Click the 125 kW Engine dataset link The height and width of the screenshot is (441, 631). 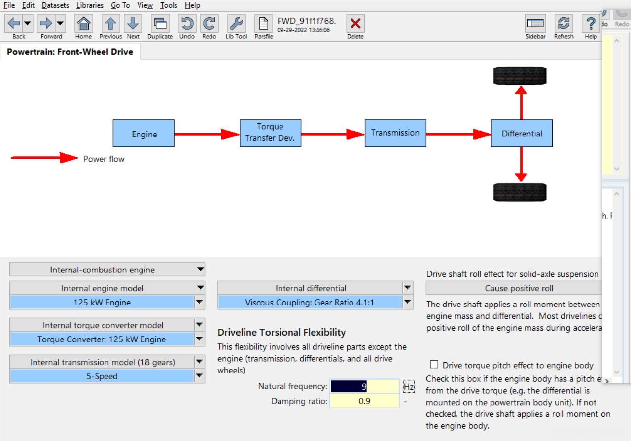(102, 303)
